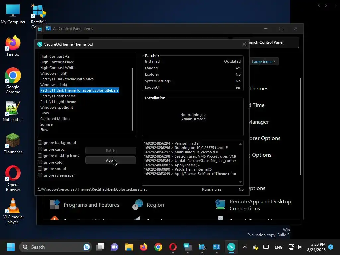Open File Explorer from the taskbar
The width and height of the screenshot is (340, 255).
point(129,247)
